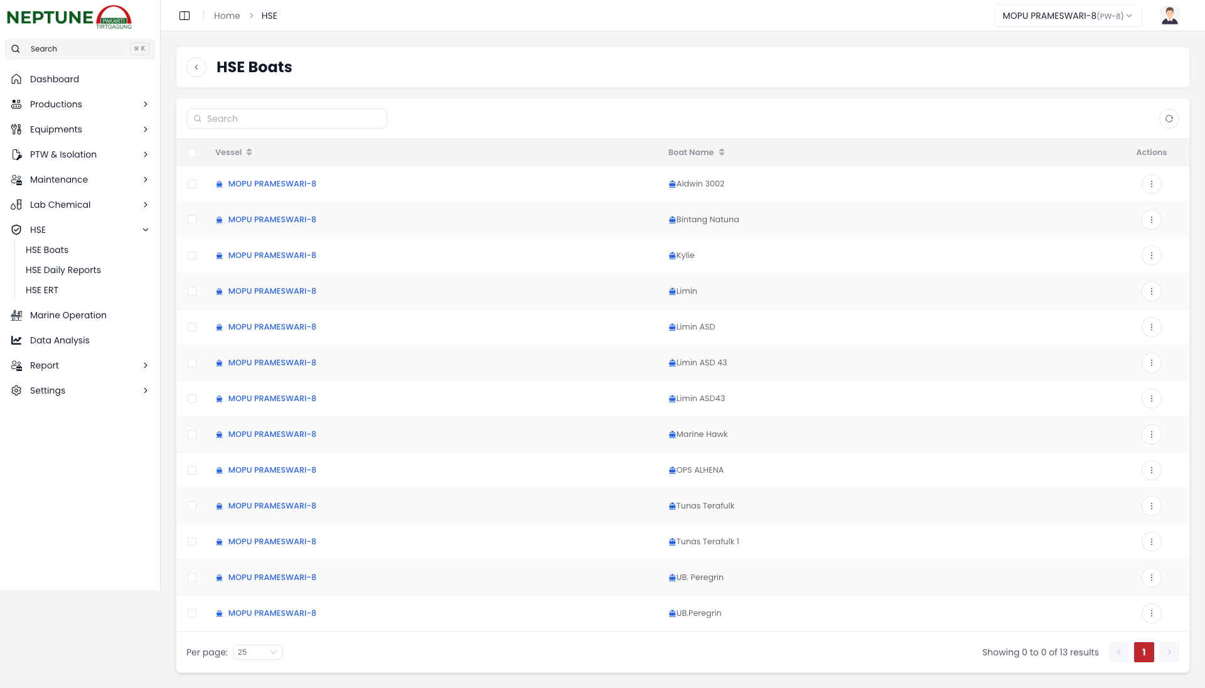Screen dimensions: 1205x688
Task: Click user avatar in top right
Action: click(x=1169, y=16)
